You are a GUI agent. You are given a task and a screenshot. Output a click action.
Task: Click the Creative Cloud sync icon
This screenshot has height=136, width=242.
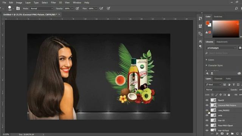(x=239, y=73)
